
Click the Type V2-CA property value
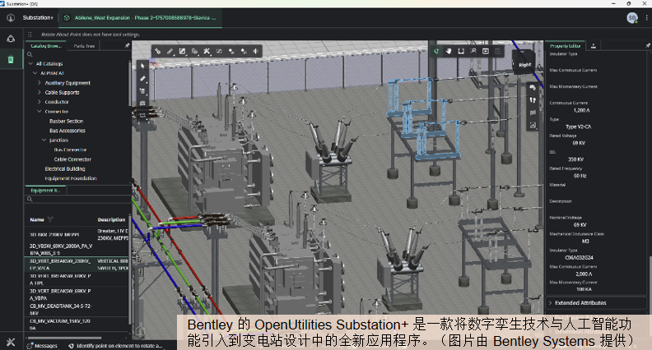[579, 127]
